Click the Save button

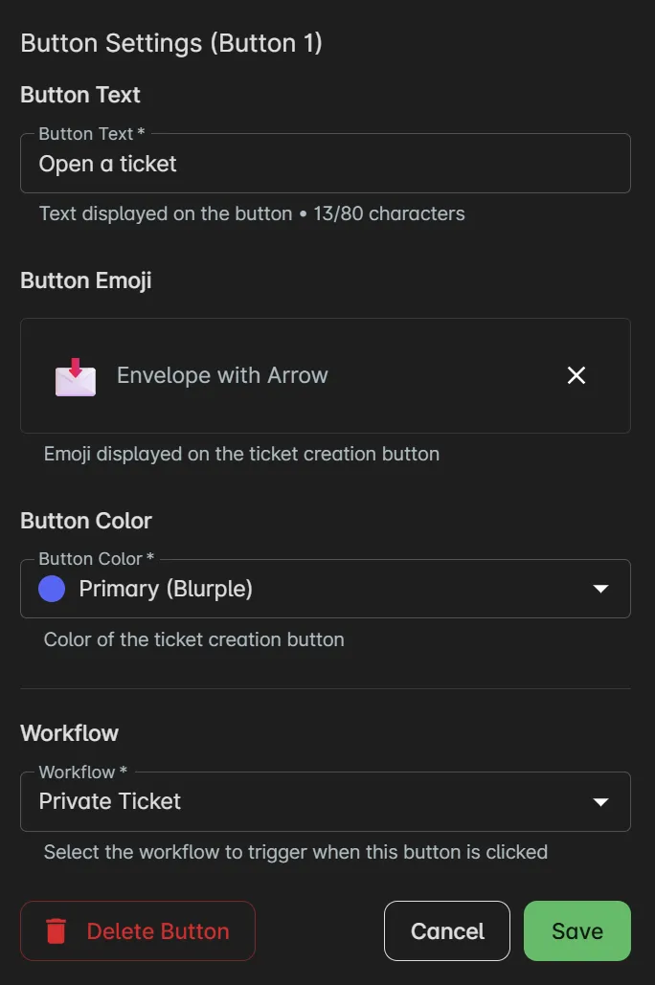pyautogui.click(x=576, y=929)
